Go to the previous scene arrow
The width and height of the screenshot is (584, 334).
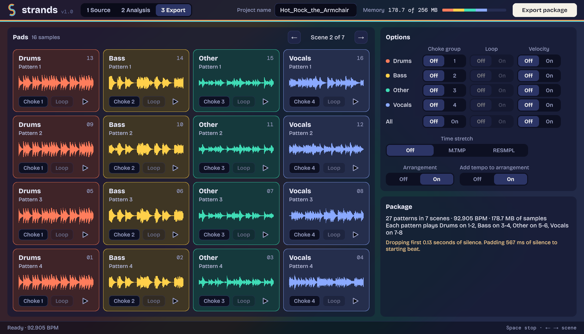[x=294, y=38]
